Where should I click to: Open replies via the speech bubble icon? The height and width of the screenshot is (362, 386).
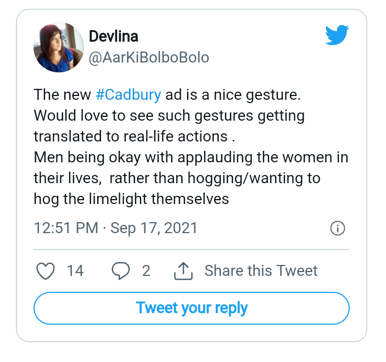coord(121,271)
